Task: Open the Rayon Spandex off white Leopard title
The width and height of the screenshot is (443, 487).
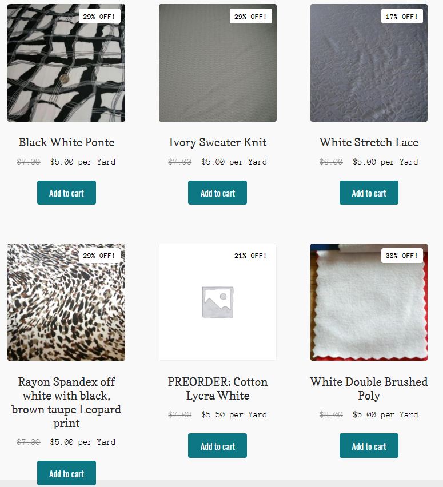Action: (66, 402)
